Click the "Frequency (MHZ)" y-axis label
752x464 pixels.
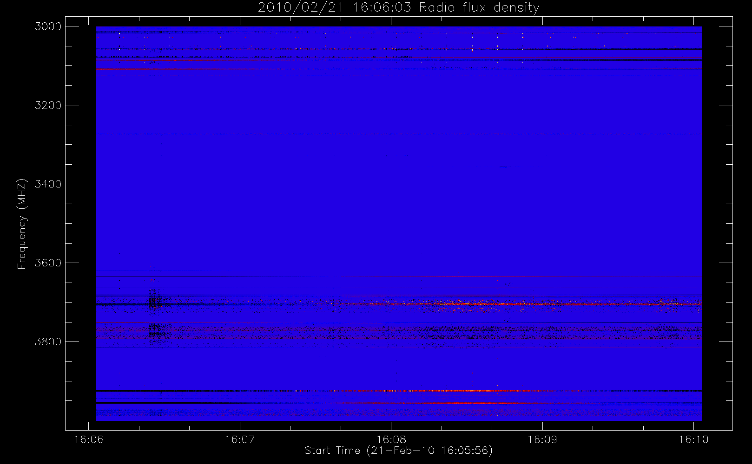pos(21,224)
